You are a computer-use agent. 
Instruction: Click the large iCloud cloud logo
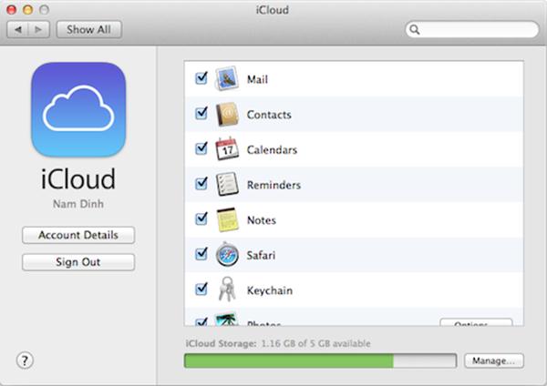(x=78, y=110)
